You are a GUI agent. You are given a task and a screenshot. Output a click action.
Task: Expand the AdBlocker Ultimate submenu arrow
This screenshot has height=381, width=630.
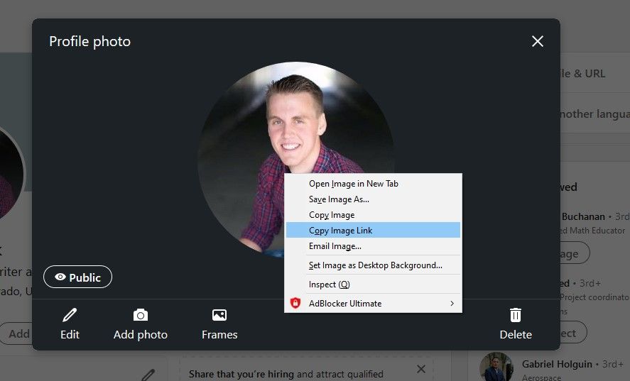coord(452,304)
